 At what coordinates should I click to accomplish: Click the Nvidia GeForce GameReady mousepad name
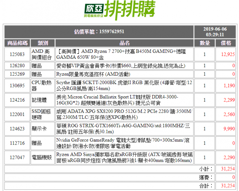[x=123, y=143]
